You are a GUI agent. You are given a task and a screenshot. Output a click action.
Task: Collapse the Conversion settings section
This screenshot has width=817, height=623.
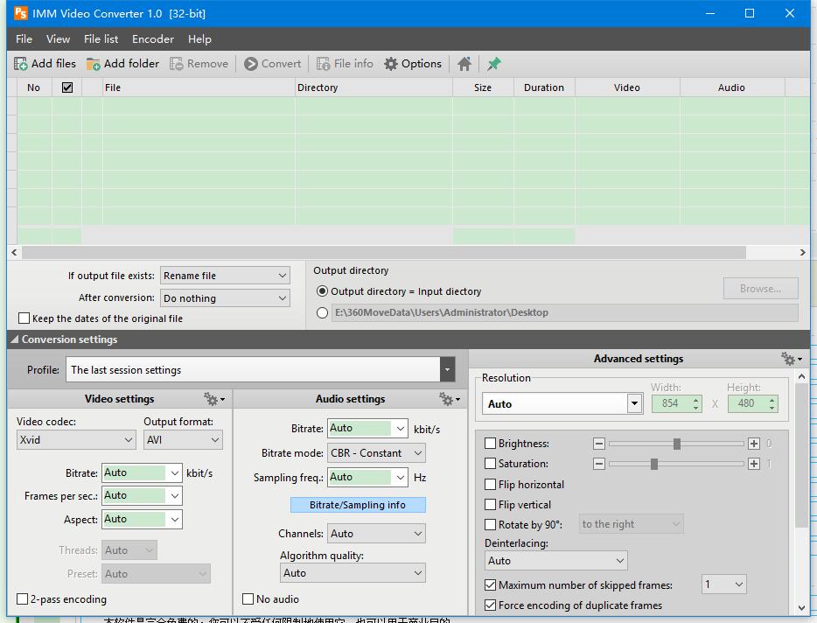click(15, 339)
